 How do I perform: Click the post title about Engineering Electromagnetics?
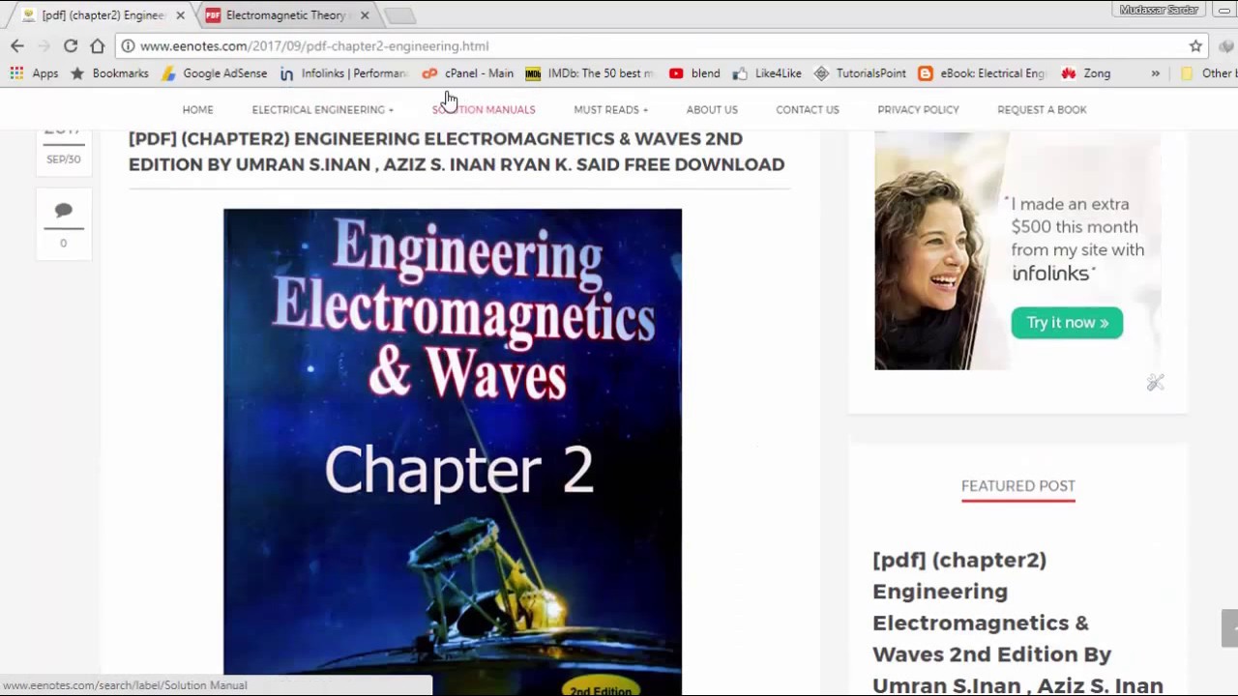(457, 152)
